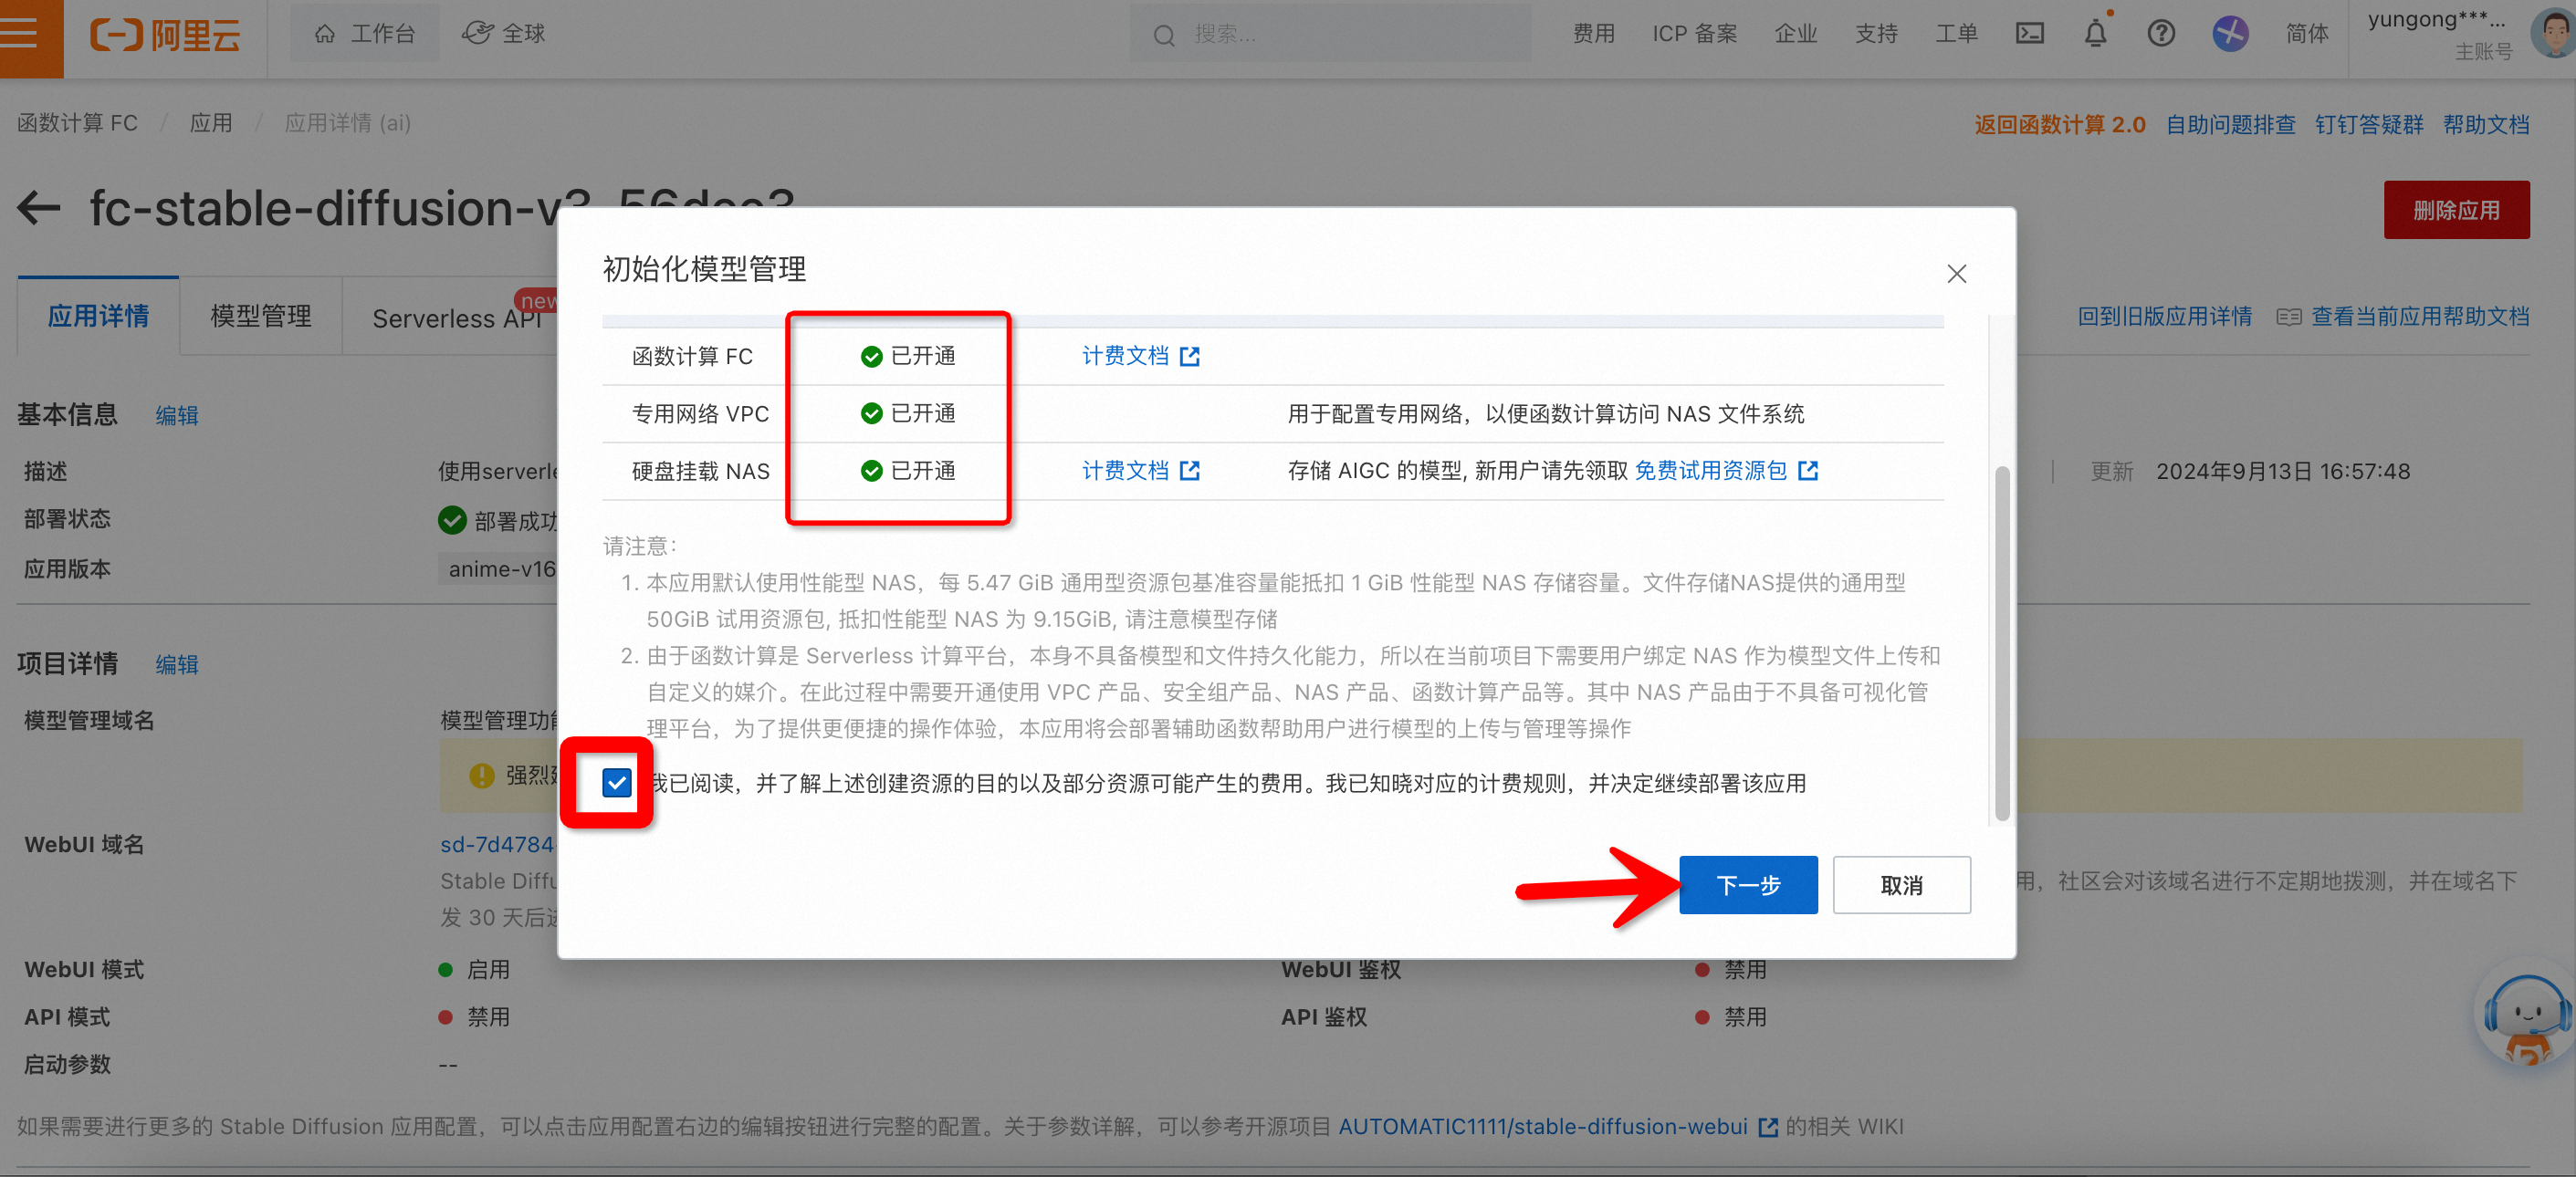Open 免费试用资源包 link
2576x1177 pixels.
pyautogui.click(x=1710, y=471)
